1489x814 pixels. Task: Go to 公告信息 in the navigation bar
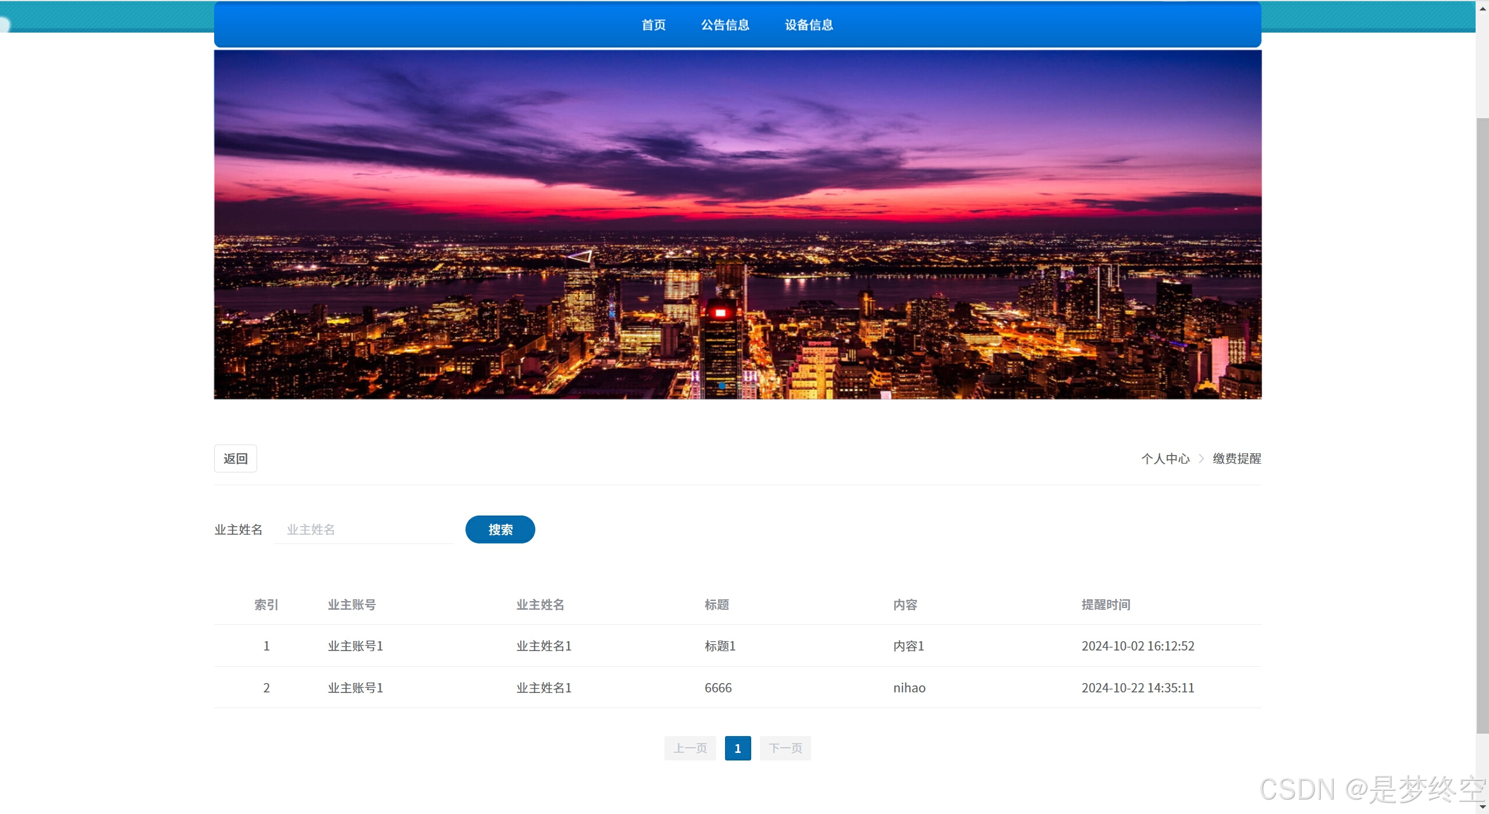(x=724, y=25)
